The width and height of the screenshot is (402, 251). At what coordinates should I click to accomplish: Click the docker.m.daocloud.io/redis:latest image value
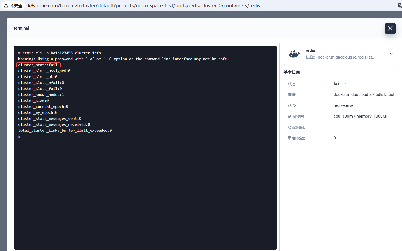coord(364,95)
